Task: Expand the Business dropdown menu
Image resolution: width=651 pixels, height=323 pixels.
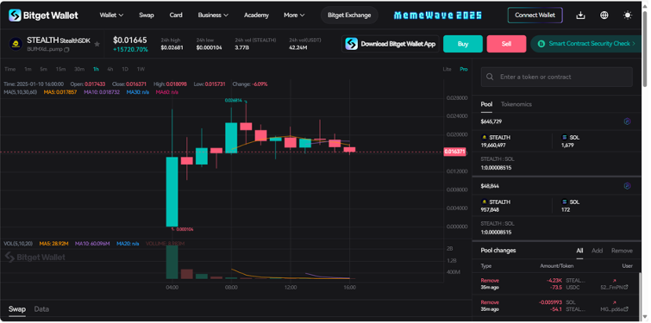Action: point(213,16)
